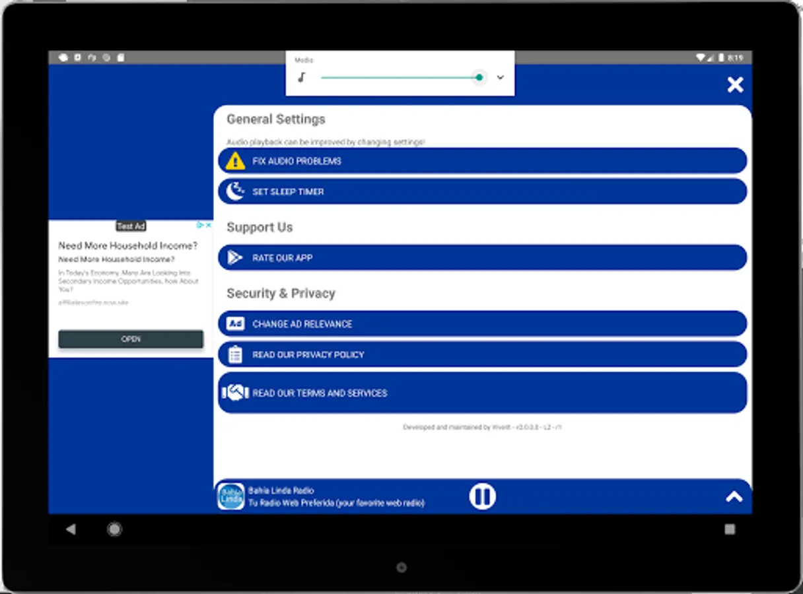This screenshot has width=803, height=594.
Task: Click the handshake terms icon
Action: pyautogui.click(x=235, y=393)
